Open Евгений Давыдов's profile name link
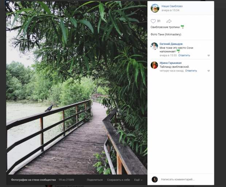 click(x=171, y=44)
